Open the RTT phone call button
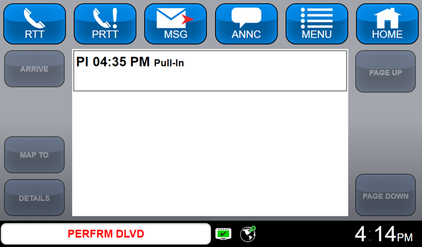Viewport: 422px width, 247px height. click(x=34, y=24)
